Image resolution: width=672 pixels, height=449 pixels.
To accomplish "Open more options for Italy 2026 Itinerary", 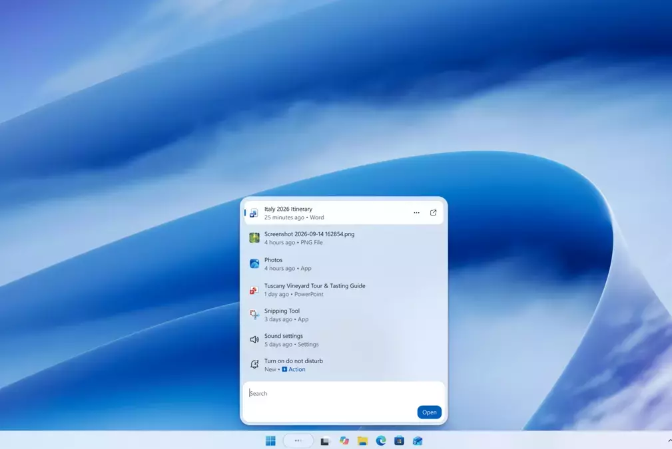I will coord(416,213).
